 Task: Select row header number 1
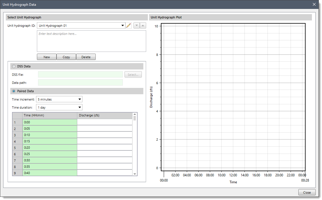pyautogui.click(x=17, y=122)
